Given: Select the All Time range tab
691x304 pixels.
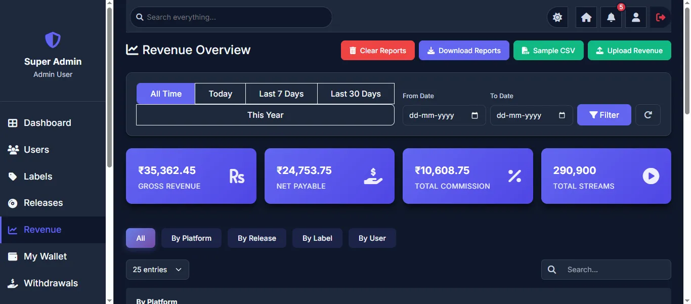Looking at the screenshot, I should [x=166, y=94].
